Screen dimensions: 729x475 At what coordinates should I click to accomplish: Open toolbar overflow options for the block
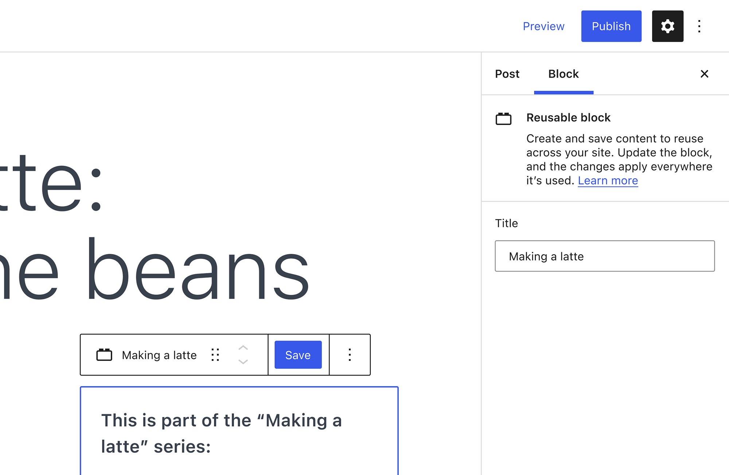[x=349, y=354]
